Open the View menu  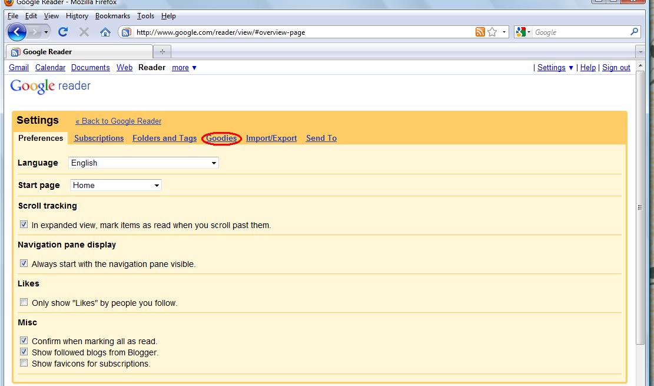tap(51, 16)
